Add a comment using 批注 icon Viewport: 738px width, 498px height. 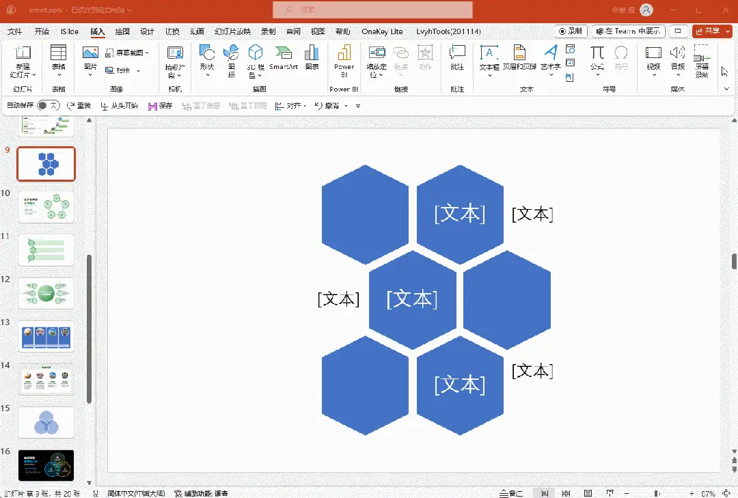[457, 57]
